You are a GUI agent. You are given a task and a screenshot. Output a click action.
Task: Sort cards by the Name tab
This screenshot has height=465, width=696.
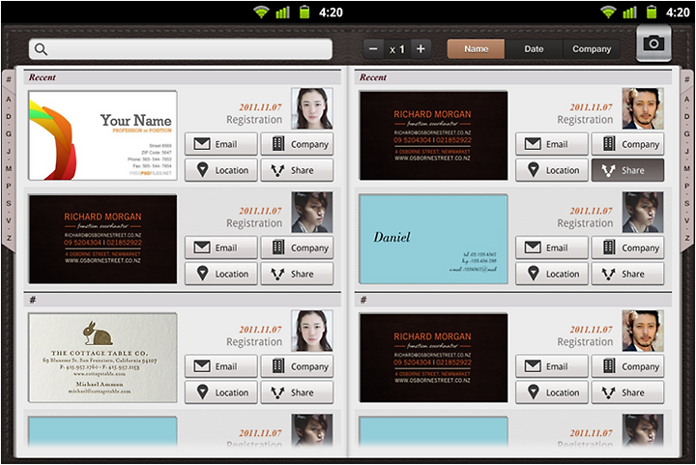tap(476, 48)
